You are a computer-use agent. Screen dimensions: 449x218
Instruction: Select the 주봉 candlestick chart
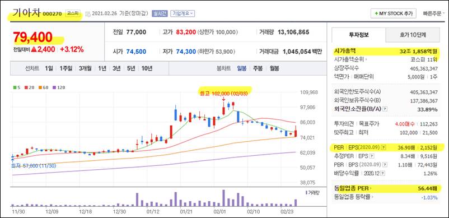click(258, 68)
